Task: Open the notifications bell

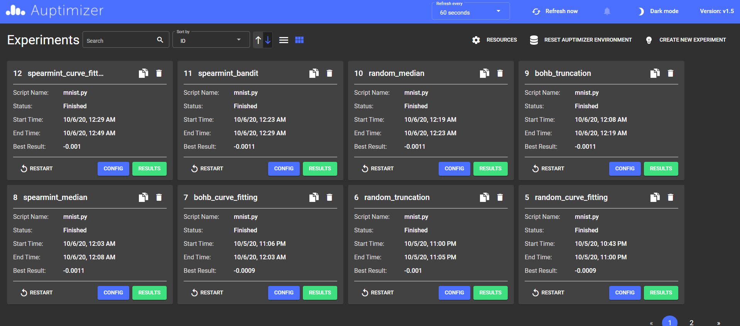Action: (607, 11)
